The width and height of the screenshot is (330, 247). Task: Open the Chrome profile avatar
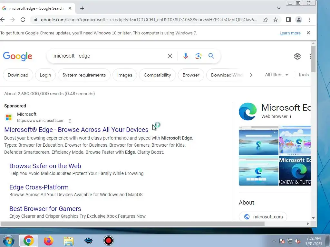(x=299, y=20)
